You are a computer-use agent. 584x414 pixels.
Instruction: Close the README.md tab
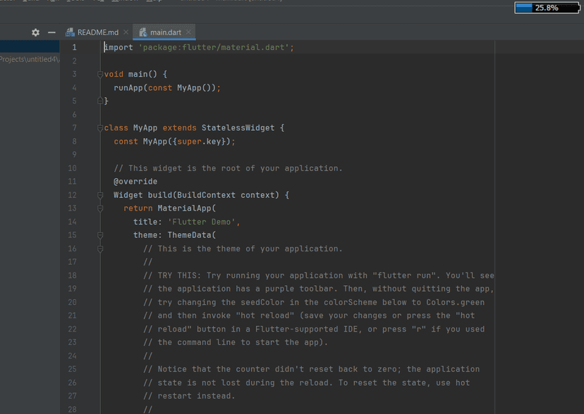(126, 32)
